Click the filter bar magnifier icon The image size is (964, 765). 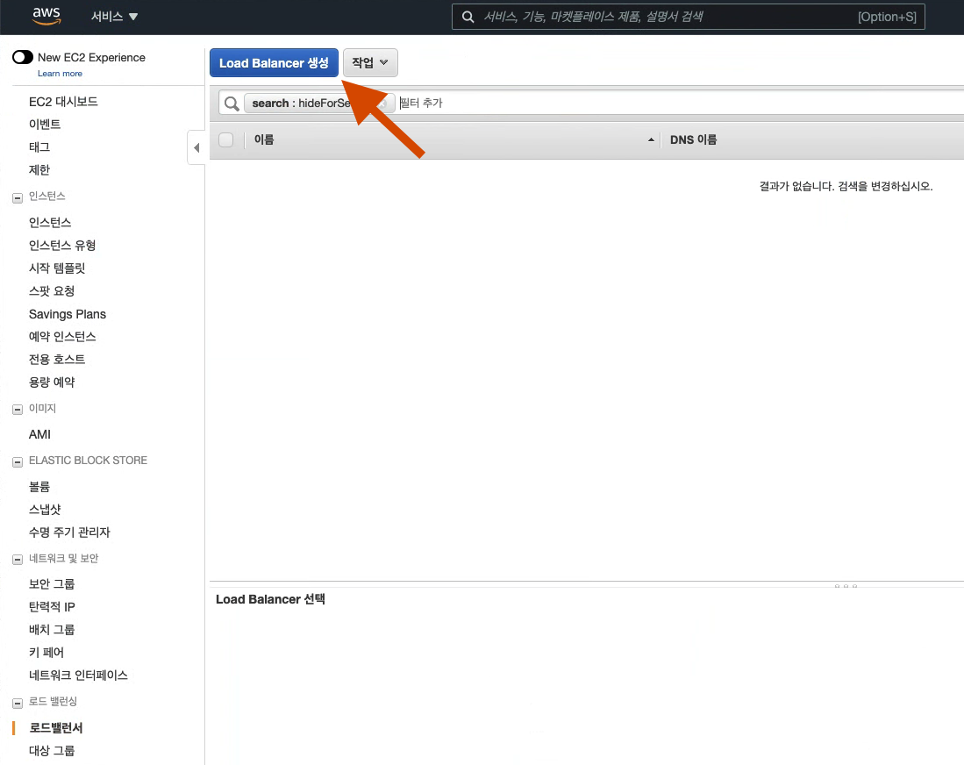pyautogui.click(x=232, y=104)
